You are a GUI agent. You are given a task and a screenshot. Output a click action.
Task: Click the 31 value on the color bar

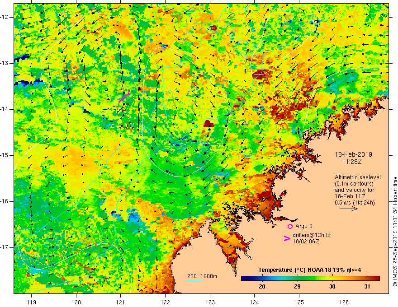[367, 287]
